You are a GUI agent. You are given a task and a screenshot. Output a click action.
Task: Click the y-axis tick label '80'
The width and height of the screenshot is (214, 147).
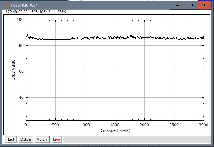point(21,45)
